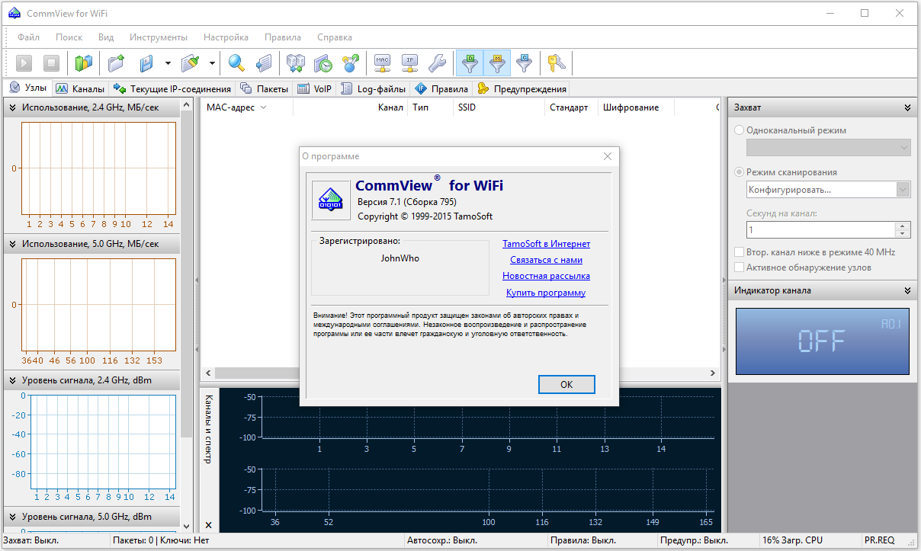The width and height of the screenshot is (921, 551).
Task: Toggle the C packet filter funnel
Action: (524, 63)
